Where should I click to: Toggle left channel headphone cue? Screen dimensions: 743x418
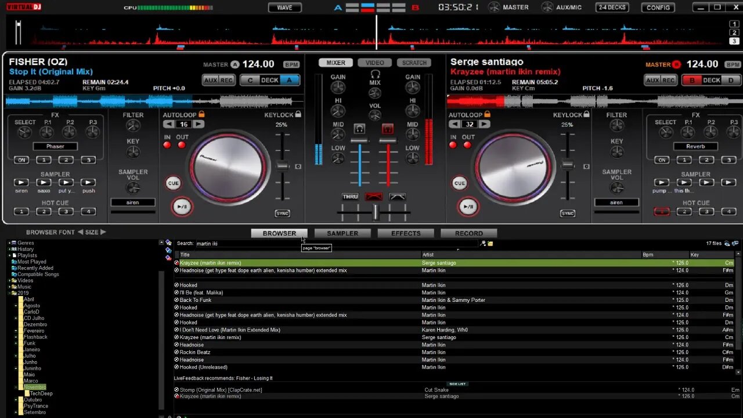coord(360,129)
